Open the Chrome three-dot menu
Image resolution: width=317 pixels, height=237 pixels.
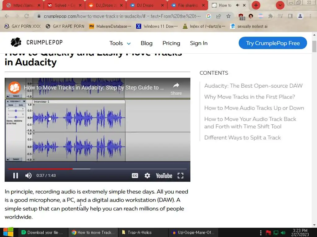coord(310,16)
